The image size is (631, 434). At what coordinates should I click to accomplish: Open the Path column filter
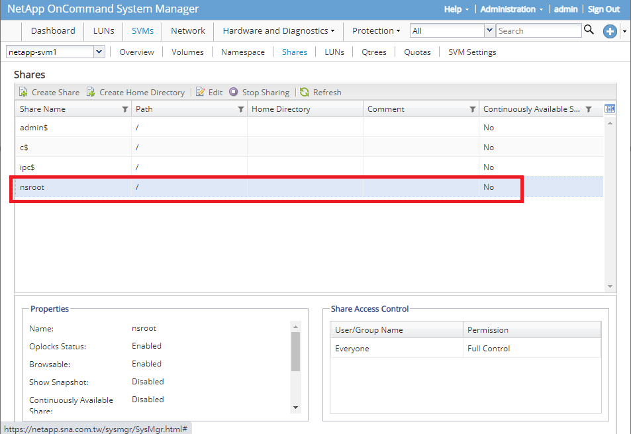pyautogui.click(x=241, y=109)
